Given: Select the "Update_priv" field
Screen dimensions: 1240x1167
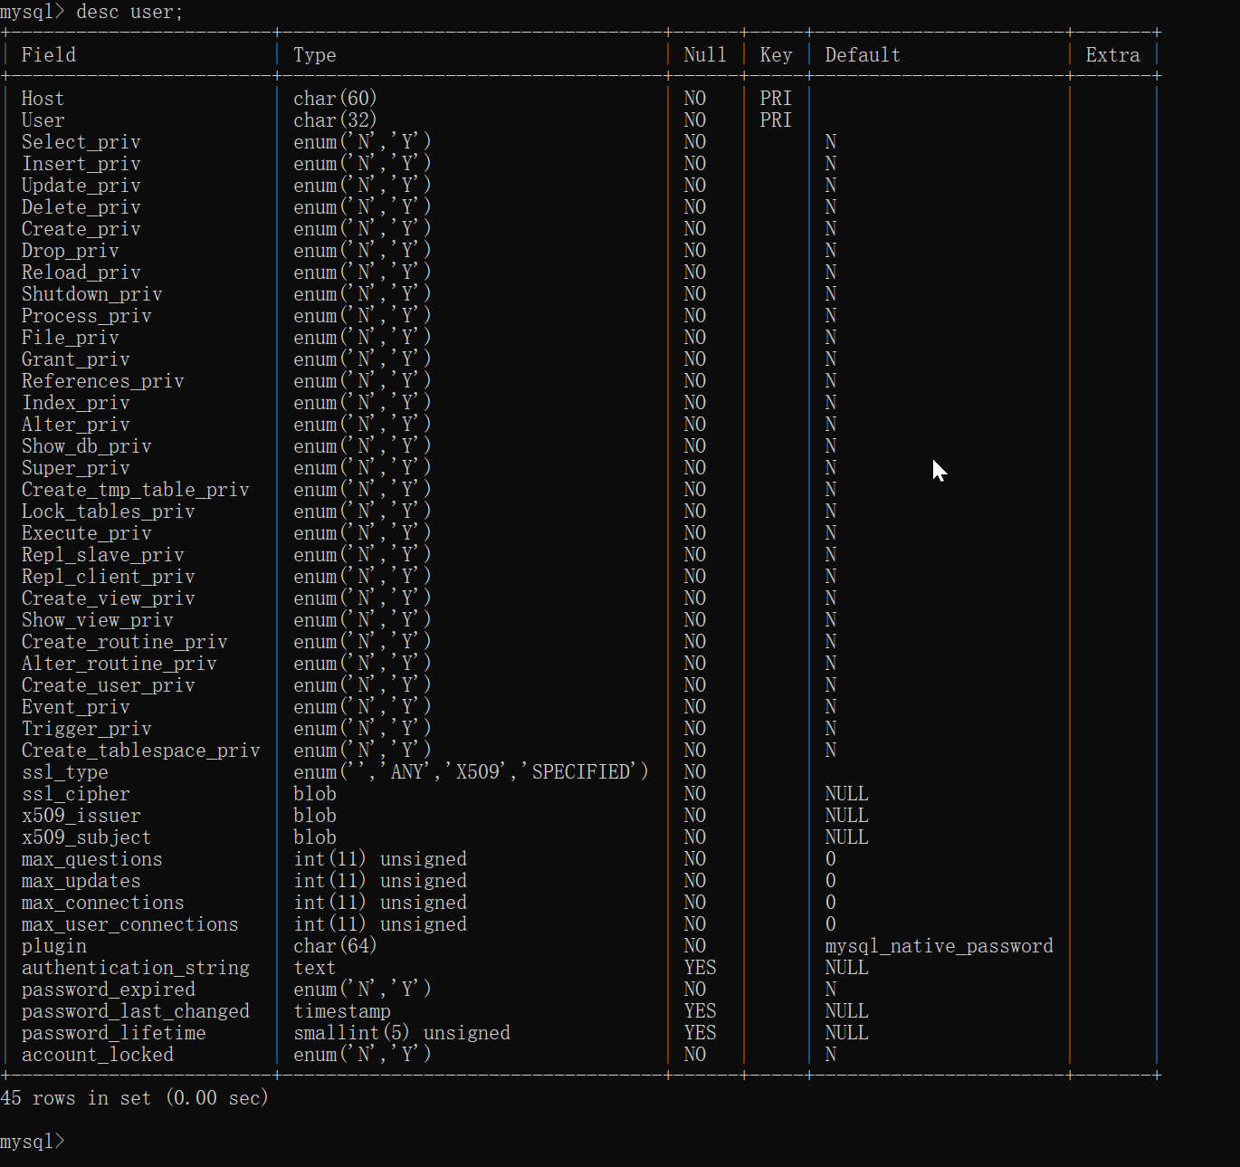Looking at the screenshot, I should coord(81,186).
